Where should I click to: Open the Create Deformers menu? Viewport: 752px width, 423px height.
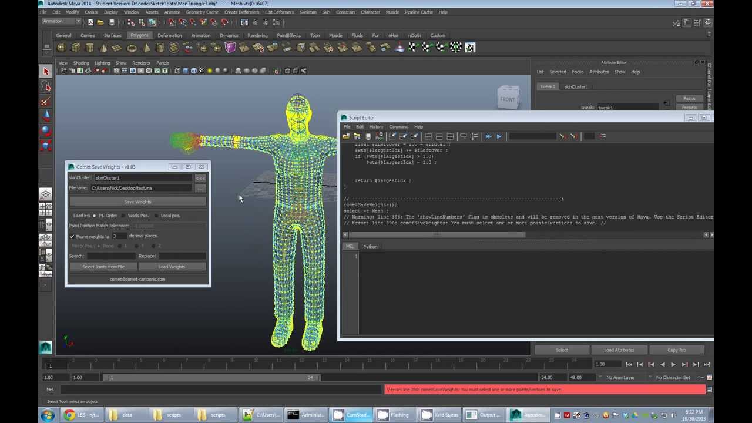click(241, 12)
